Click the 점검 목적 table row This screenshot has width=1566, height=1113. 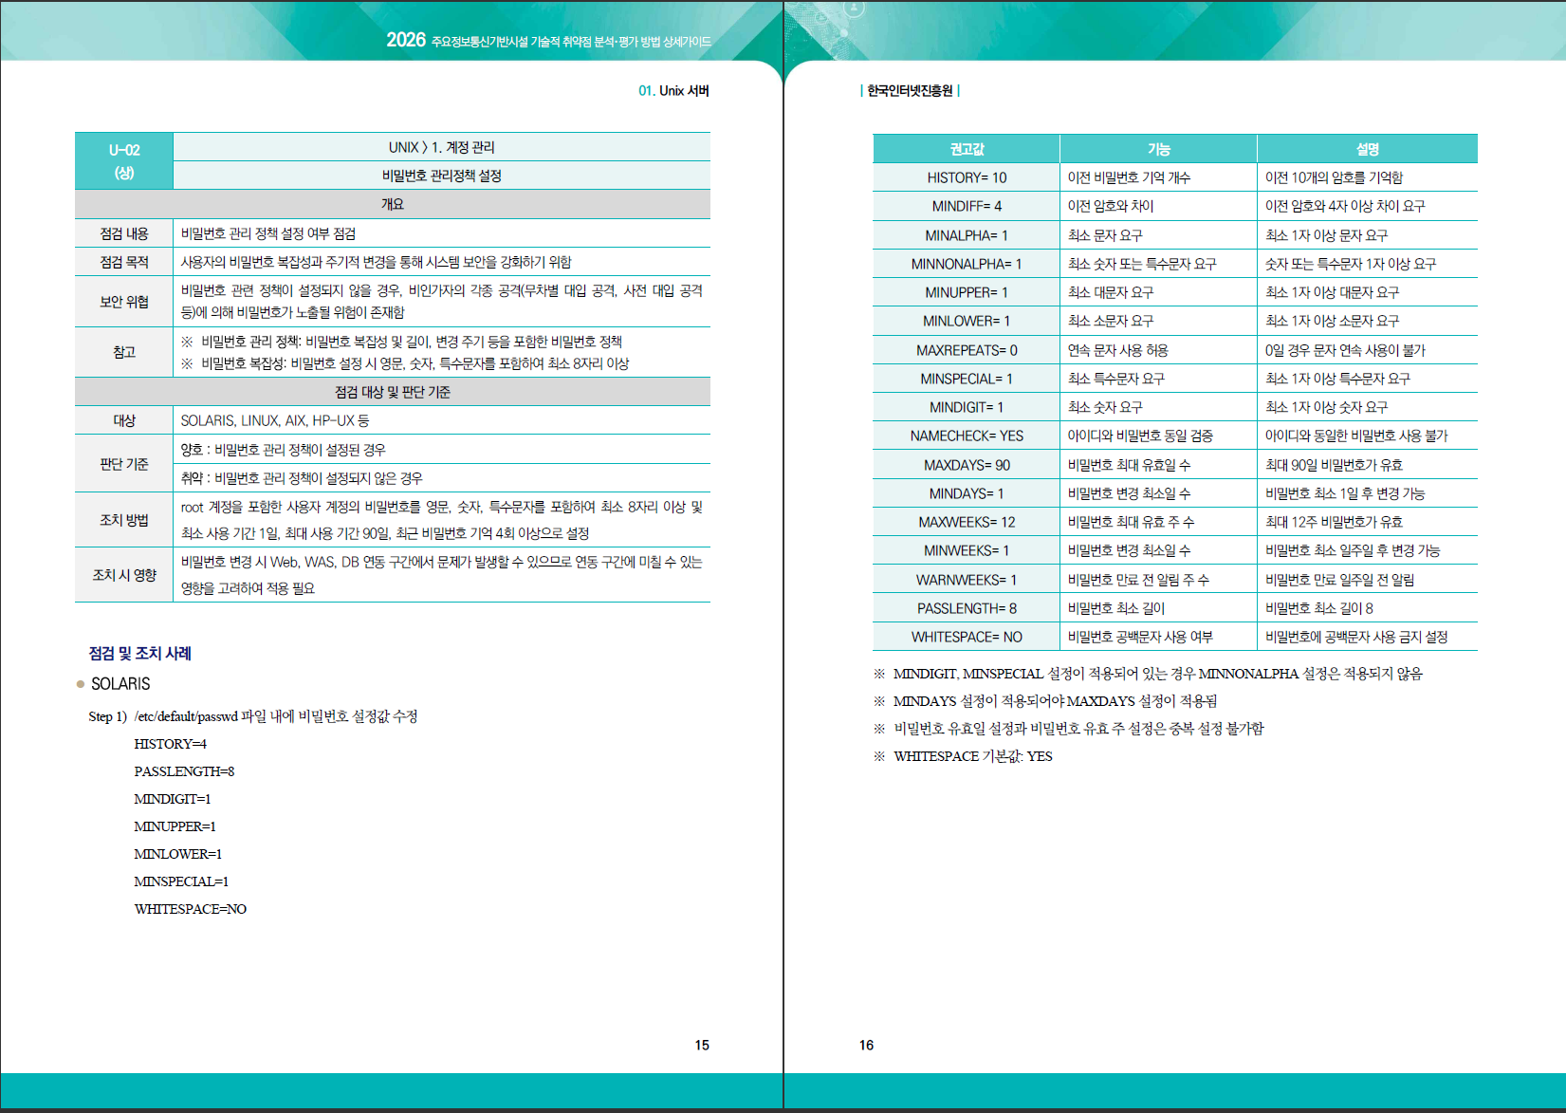tap(124, 263)
